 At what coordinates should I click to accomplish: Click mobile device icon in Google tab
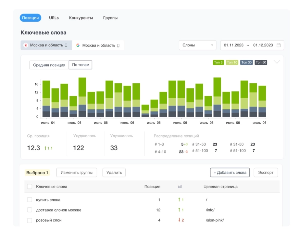118,46
